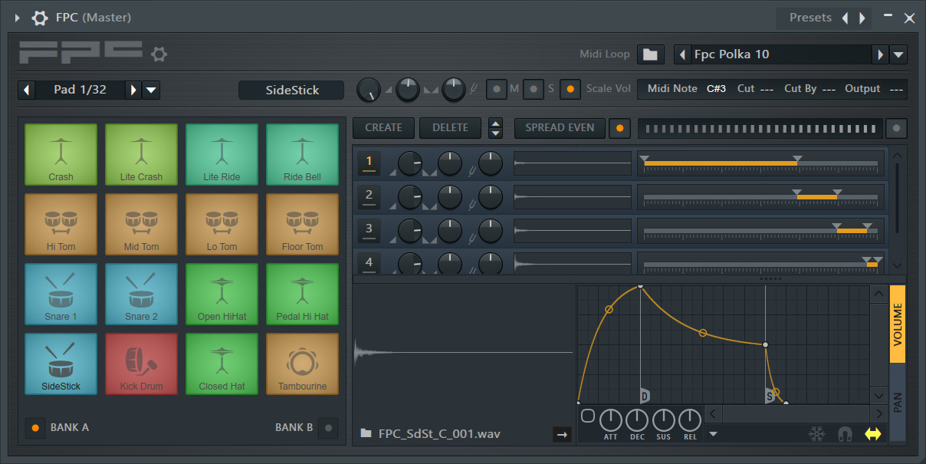The width and height of the screenshot is (926, 464).
Task: Select next Midi loop
Action: [x=881, y=54]
